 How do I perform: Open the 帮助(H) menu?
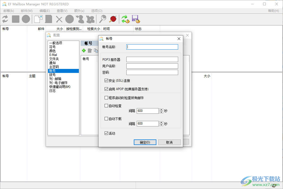coord(273,11)
